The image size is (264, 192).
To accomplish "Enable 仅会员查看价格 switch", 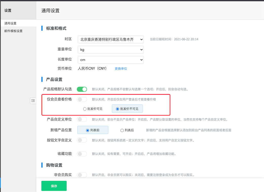I will coord(82,99).
